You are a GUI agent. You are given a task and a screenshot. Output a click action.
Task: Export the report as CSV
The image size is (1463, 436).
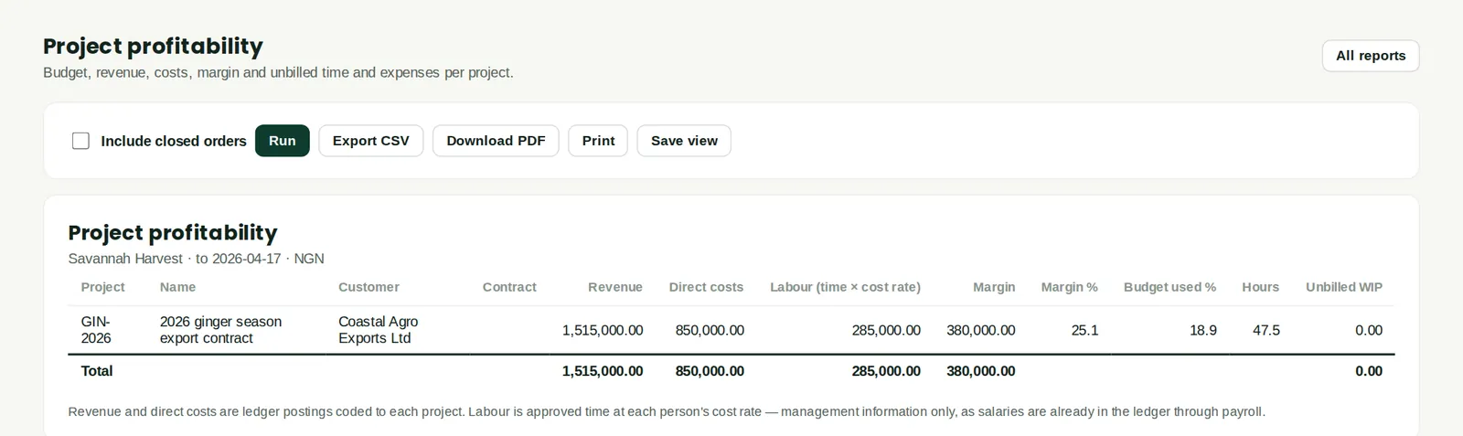point(370,141)
